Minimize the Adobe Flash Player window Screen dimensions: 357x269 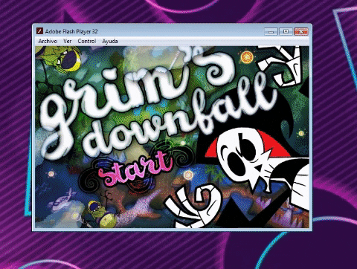(271, 31)
